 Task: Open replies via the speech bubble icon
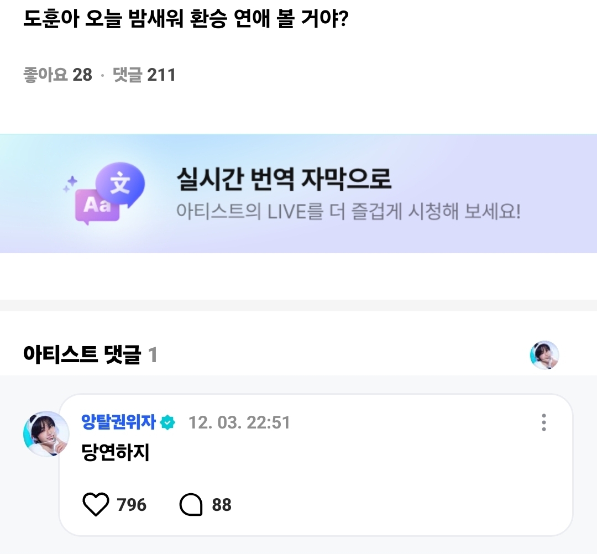[191, 505]
